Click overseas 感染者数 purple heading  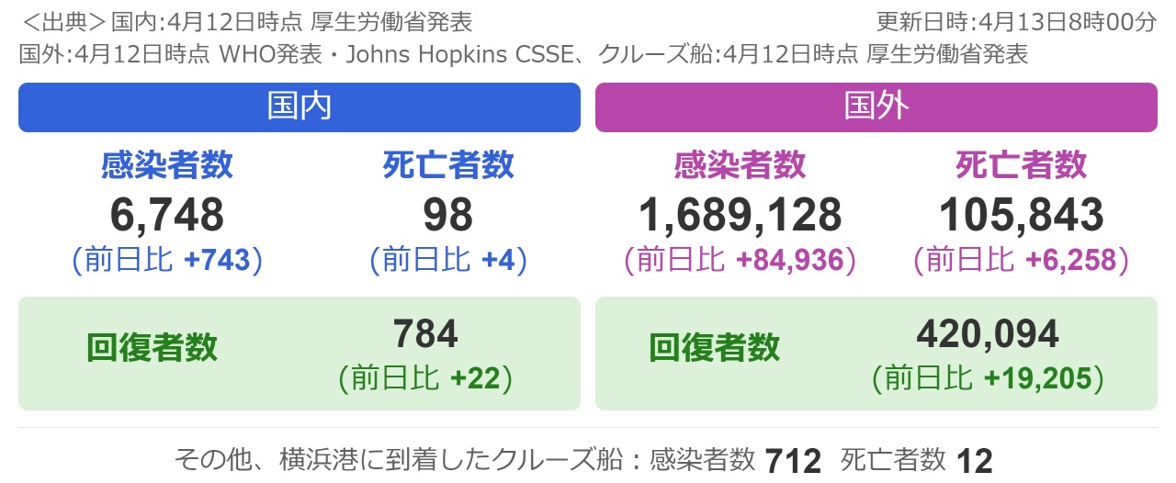coord(740,165)
